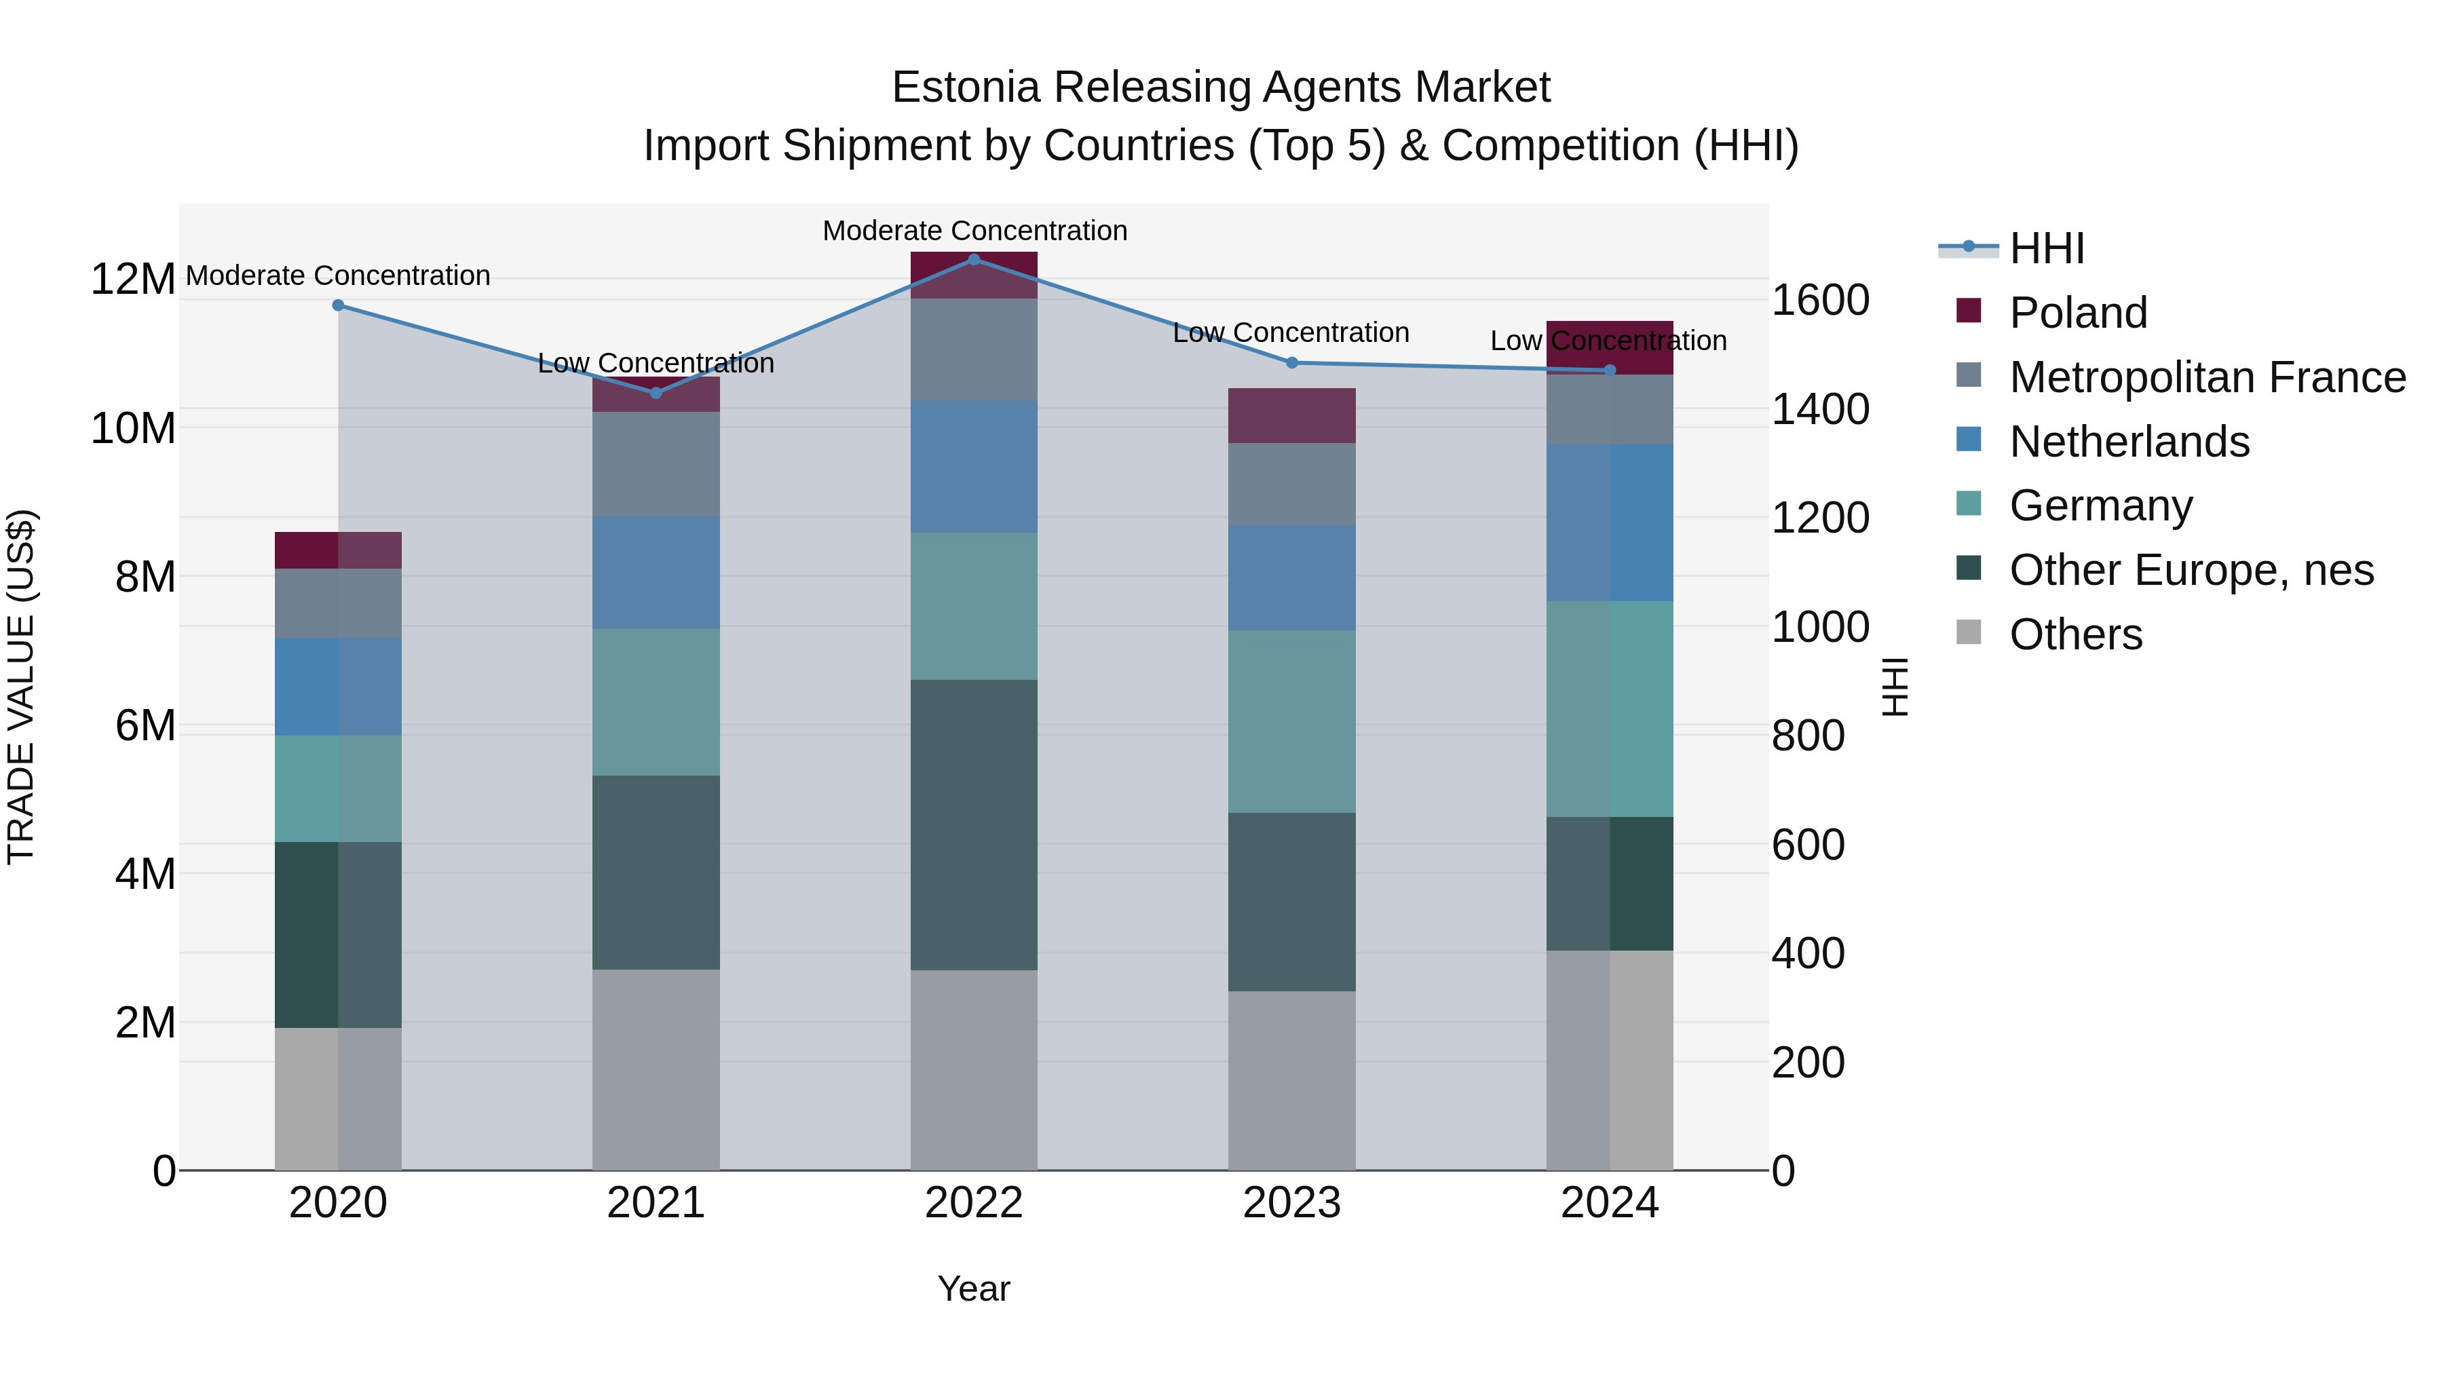Select the 2021 HHI data point
Viewport: 2443px width, 1374px height.
click(656, 393)
